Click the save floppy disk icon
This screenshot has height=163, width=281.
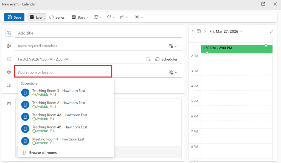click(x=10, y=17)
